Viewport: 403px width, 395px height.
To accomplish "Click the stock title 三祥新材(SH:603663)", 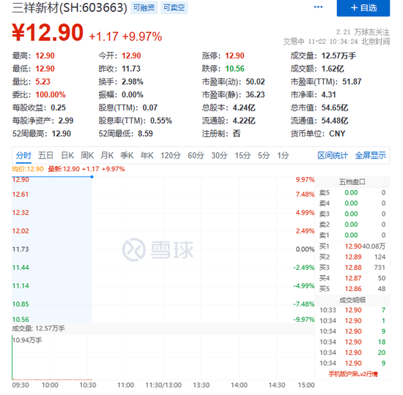I will point(70,8).
